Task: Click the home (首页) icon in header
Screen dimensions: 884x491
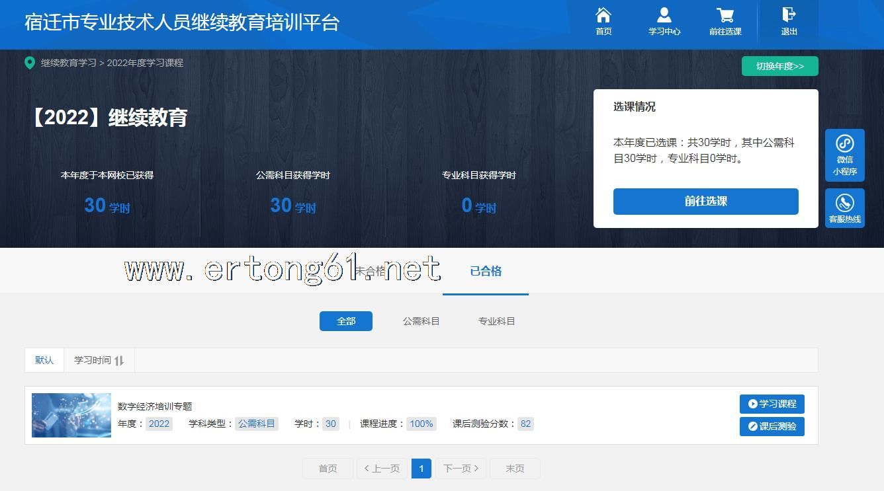Action: tap(603, 15)
